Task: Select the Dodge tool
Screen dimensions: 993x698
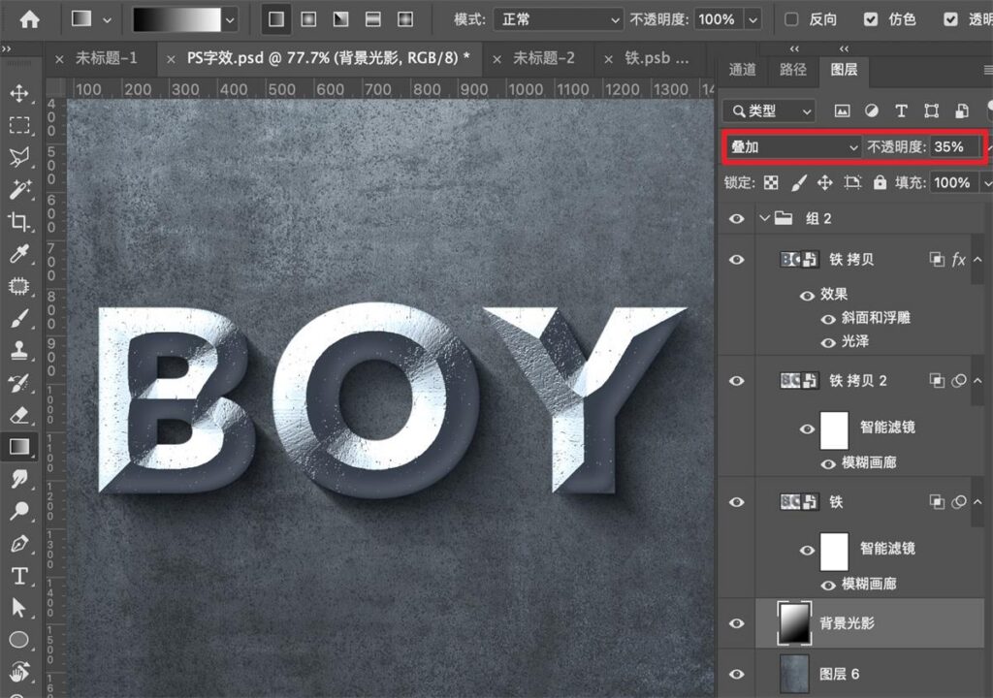Action: coord(19,511)
